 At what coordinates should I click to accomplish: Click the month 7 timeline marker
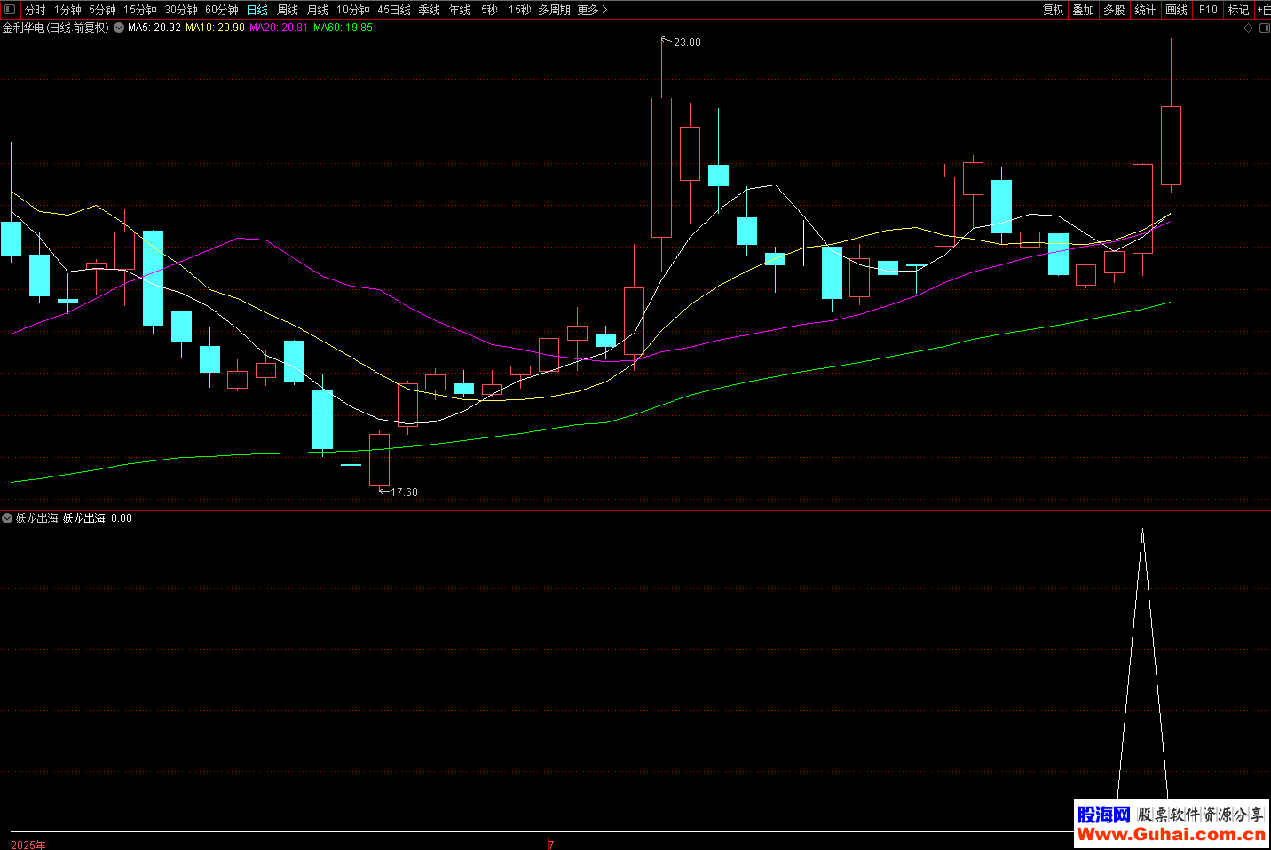tap(551, 845)
